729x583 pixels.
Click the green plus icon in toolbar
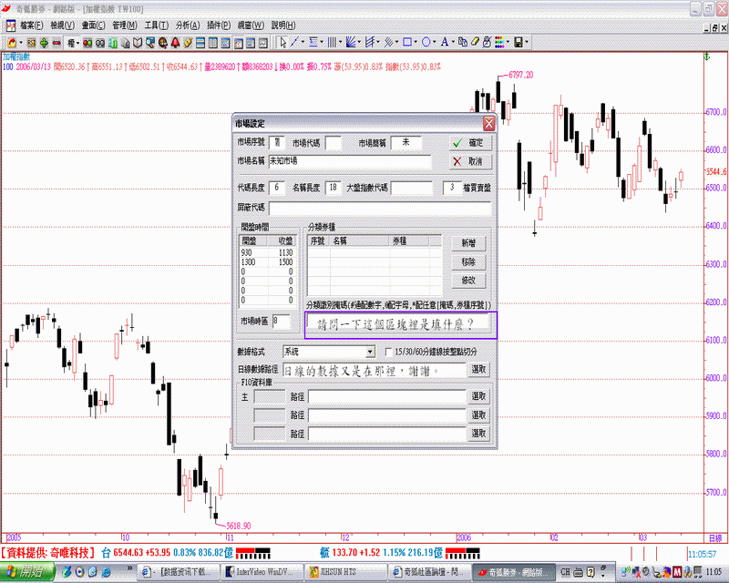[x=44, y=42]
